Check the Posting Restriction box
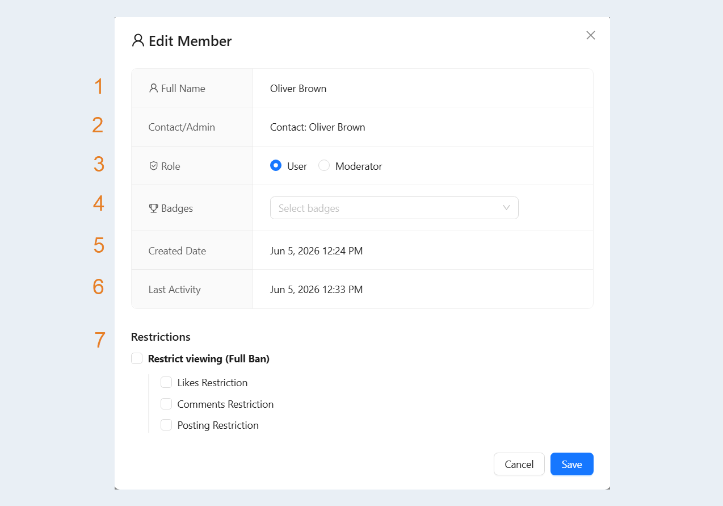The height and width of the screenshot is (506, 723). (x=166, y=425)
